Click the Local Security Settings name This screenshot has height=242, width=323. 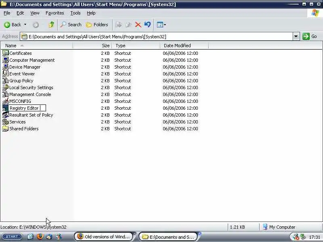pyautogui.click(x=31, y=88)
